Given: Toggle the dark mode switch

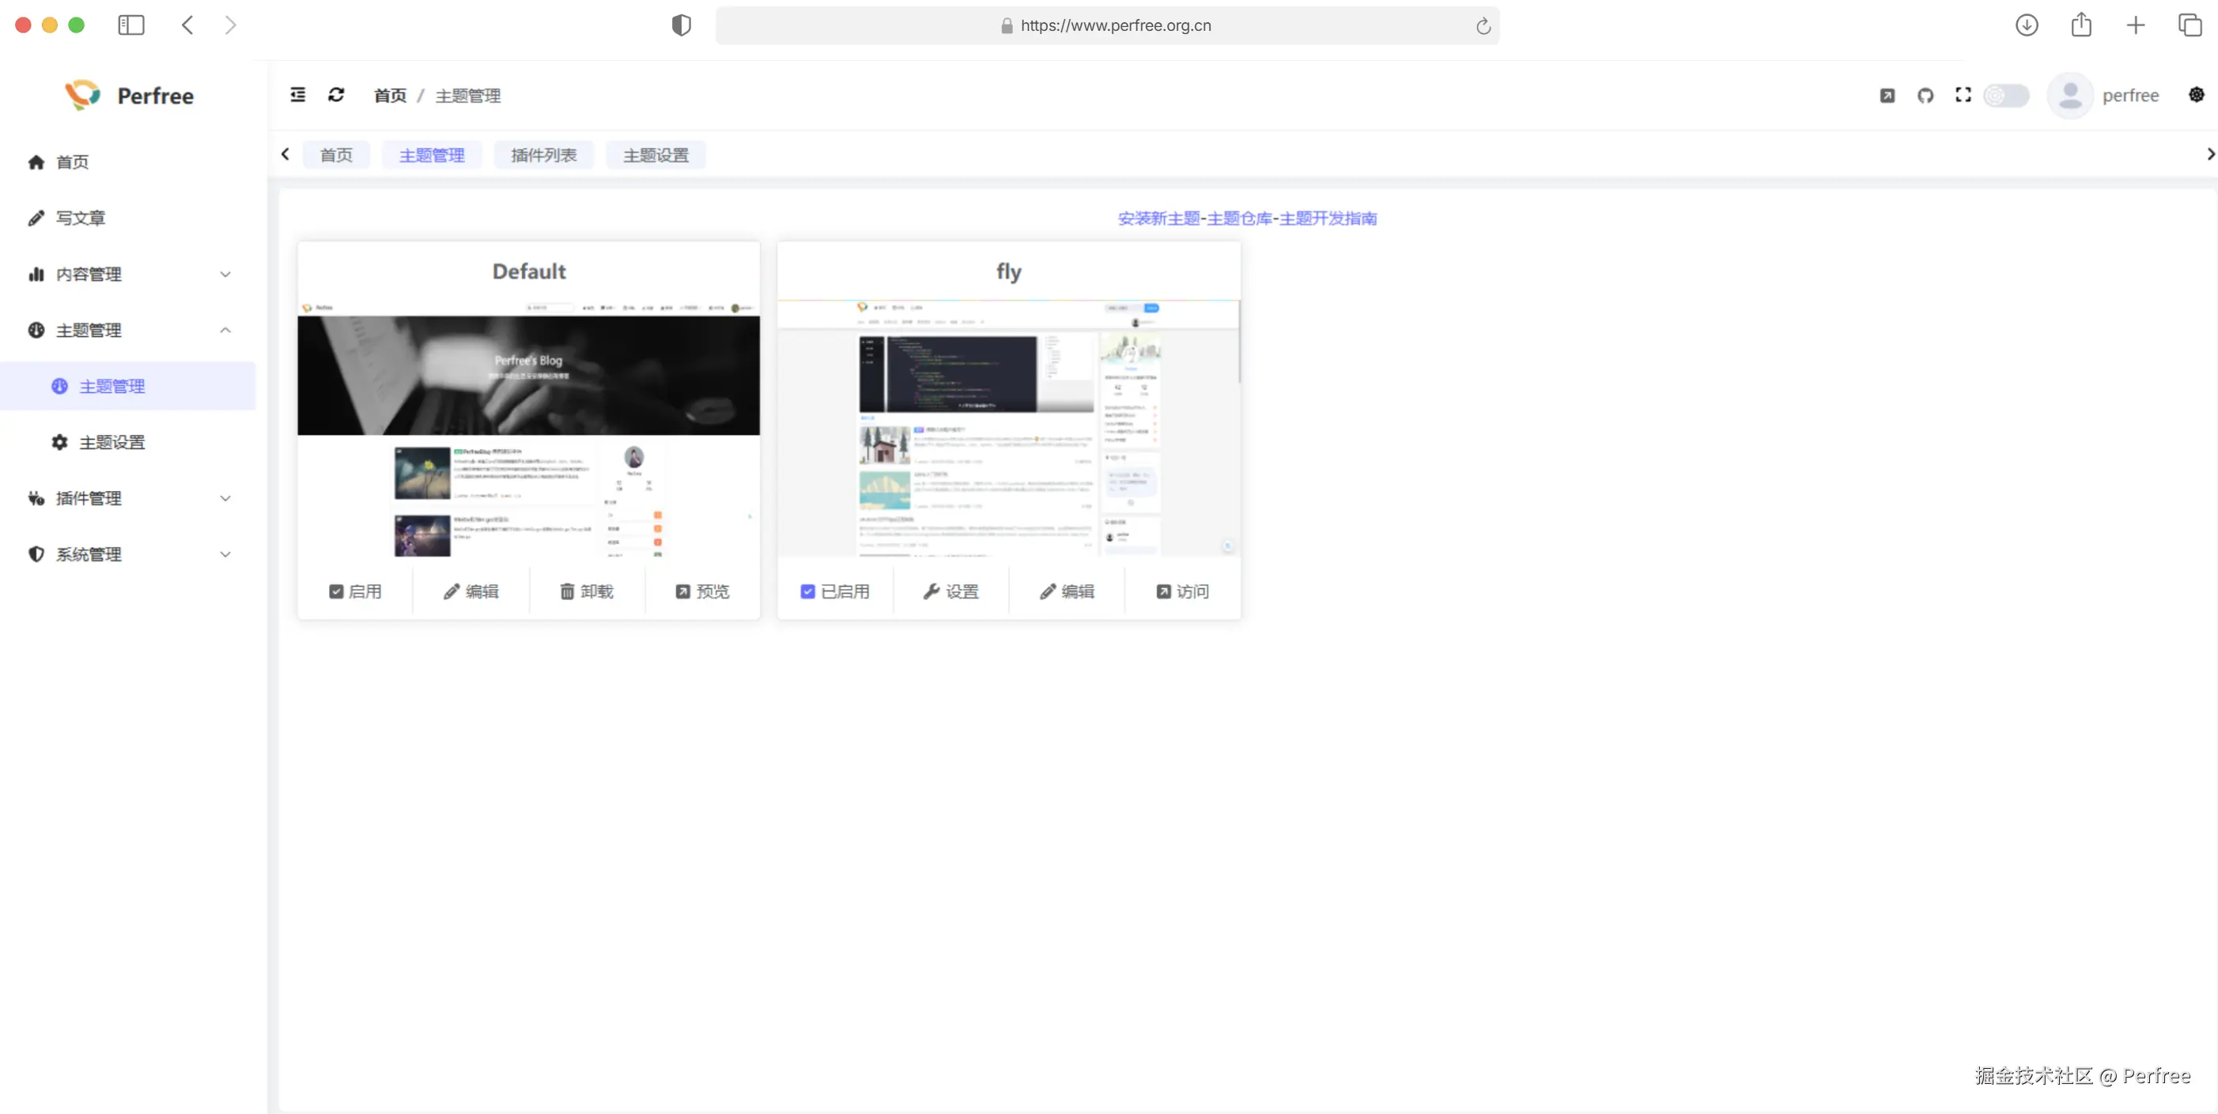Looking at the screenshot, I should coord(2006,96).
